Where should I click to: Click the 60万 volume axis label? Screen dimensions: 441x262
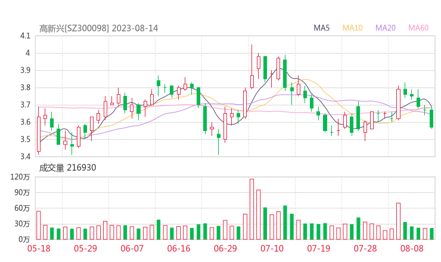tap(22, 208)
